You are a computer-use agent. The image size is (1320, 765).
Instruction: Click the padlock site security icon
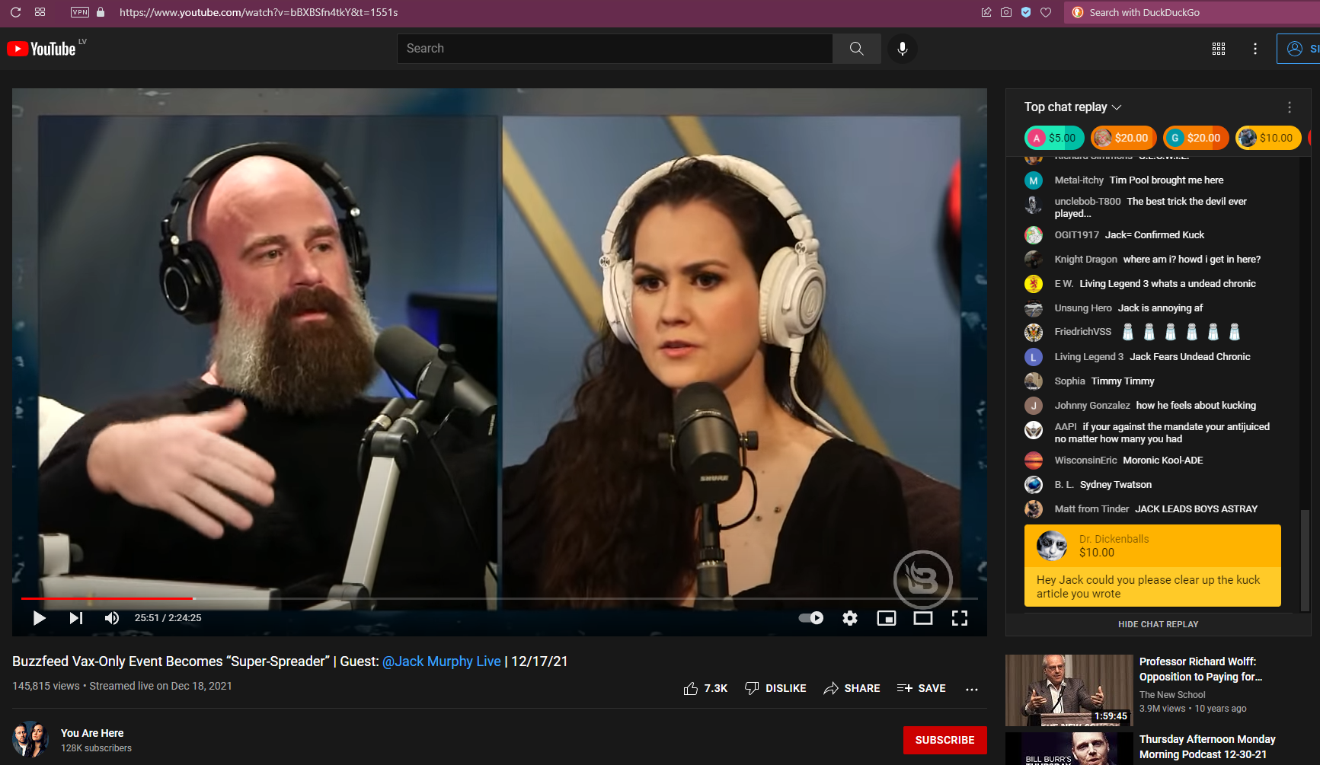[101, 12]
